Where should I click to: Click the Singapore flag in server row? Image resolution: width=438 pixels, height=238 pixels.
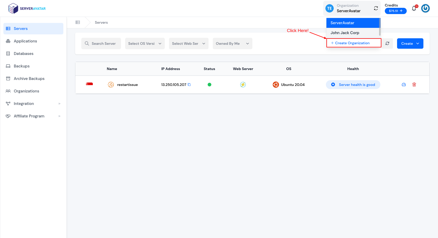click(x=89, y=84)
